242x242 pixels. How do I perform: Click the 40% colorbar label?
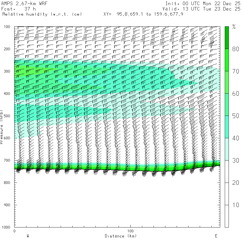click(236, 138)
